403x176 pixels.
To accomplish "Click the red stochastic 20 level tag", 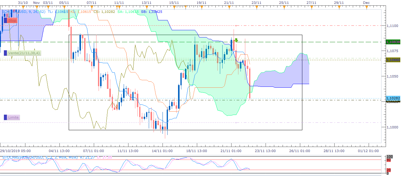I will click(389, 170).
